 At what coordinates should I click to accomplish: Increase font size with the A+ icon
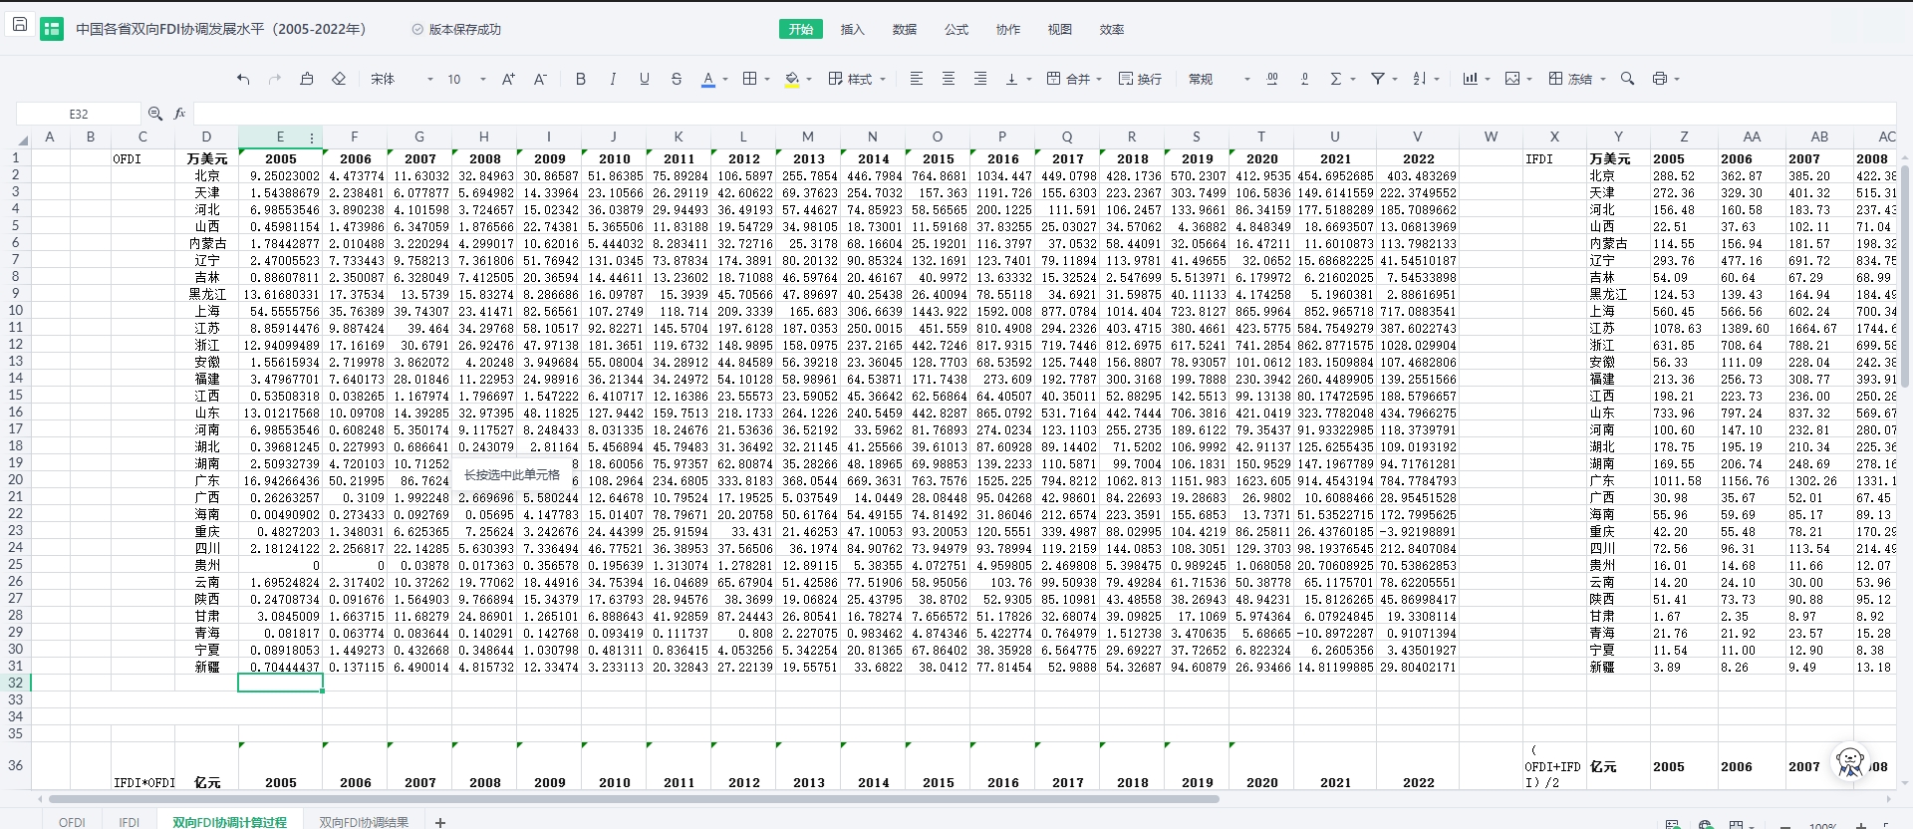click(508, 79)
